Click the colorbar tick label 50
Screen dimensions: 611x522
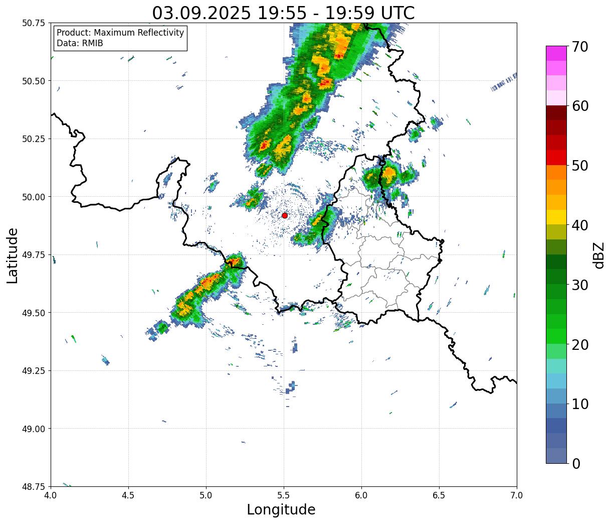tap(580, 166)
